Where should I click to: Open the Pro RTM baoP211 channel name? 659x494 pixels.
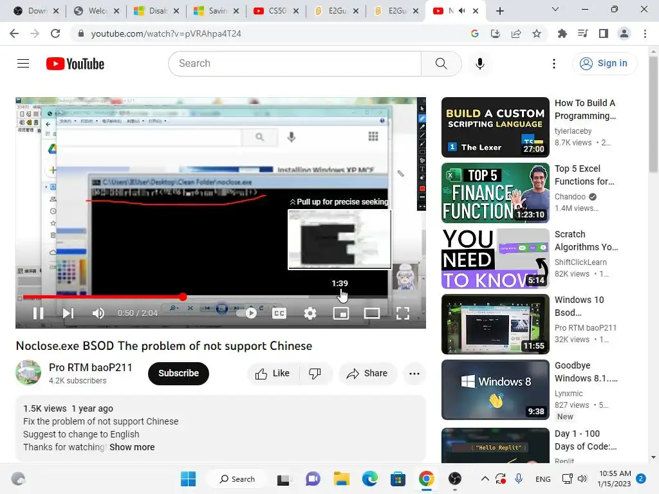pyautogui.click(x=90, y=367)
